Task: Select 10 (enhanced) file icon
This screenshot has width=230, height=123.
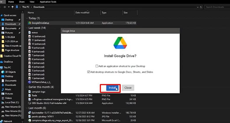Action: (29, 44)
